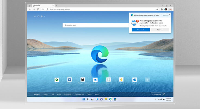The image size is (200, 109).
Task: Open Microsoft Store from the taskbar
Action: tap(115, 99)
